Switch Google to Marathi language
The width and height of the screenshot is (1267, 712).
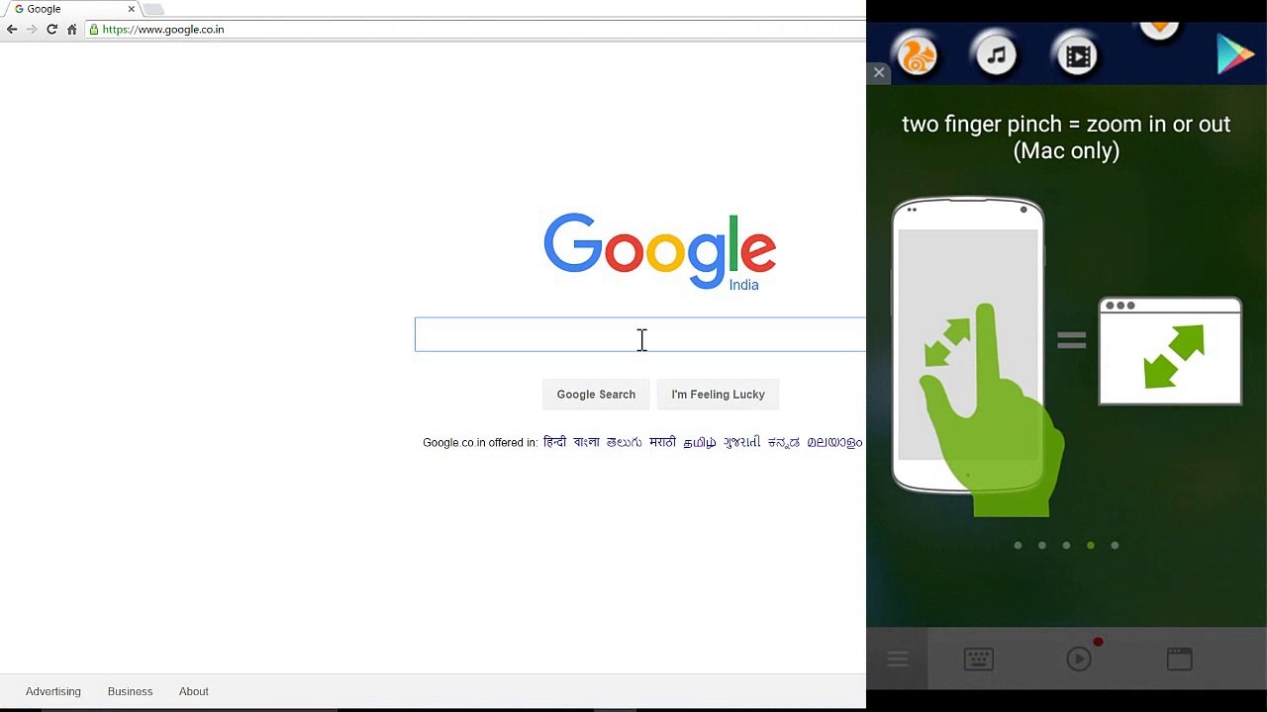[x=662, y=442]
